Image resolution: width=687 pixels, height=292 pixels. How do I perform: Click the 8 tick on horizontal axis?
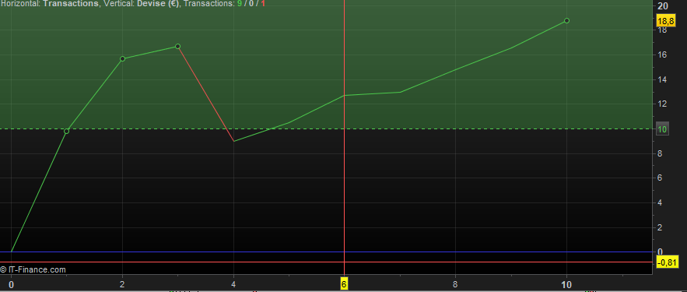456,284
